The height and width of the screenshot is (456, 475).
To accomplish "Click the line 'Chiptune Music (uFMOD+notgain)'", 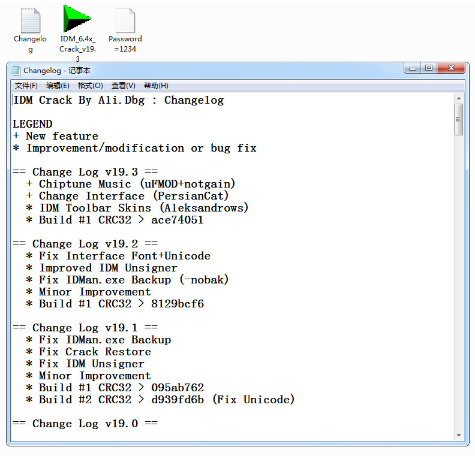I will coord(137,184).
